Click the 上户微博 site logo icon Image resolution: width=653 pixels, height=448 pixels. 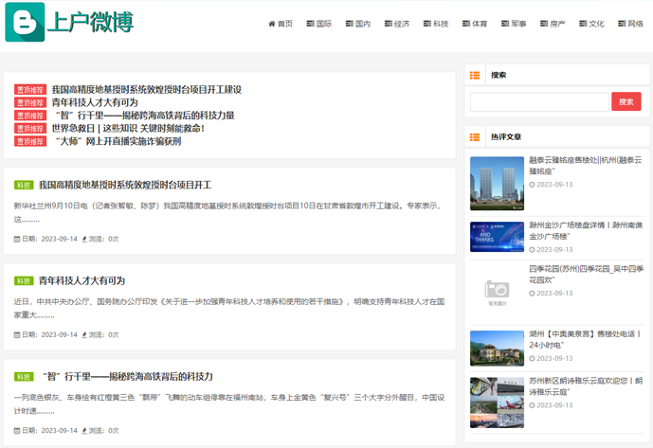pos(25,22)
